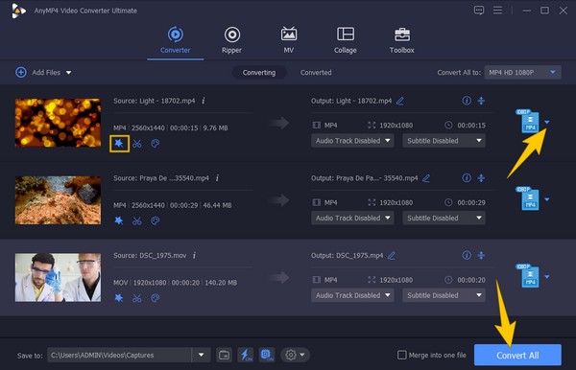Click the compress arrows icon for DSC_1975.mp4 output
Screen dimensions: 576x370
[x=481, y=255]
